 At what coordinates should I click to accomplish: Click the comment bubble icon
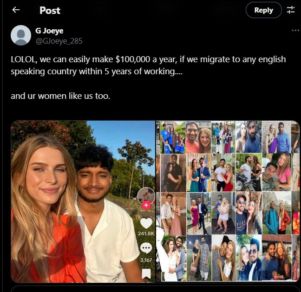click(146, 248)
